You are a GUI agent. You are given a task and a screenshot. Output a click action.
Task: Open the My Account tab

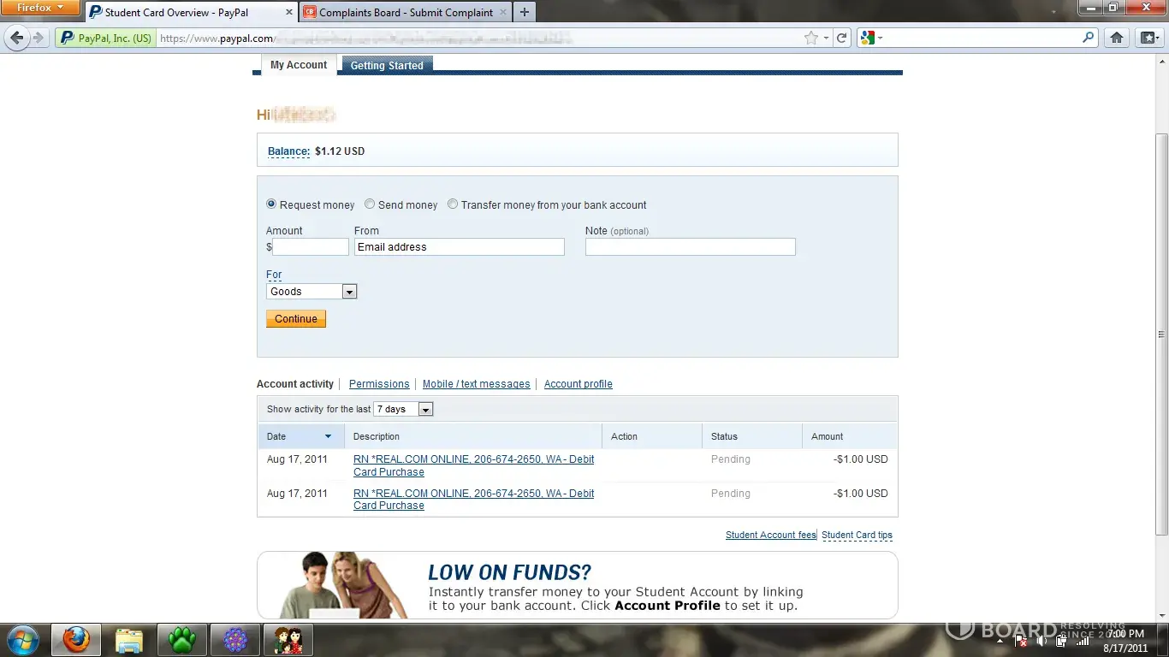(x=299, y=65)
